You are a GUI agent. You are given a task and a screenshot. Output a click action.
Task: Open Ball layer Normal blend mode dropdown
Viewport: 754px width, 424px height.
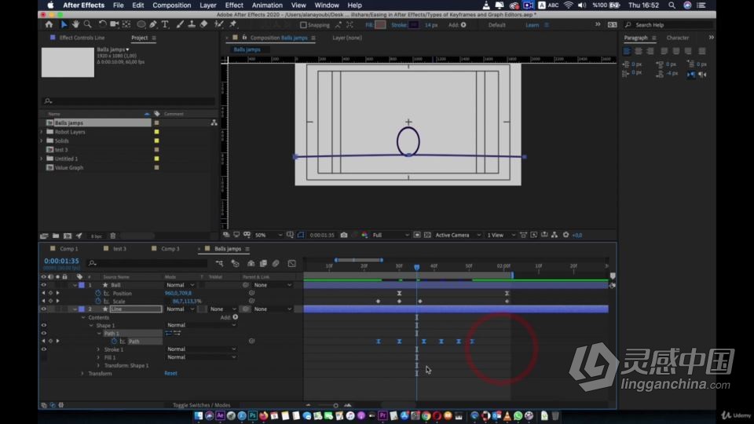pyautogui.click(x=181, y=285)
